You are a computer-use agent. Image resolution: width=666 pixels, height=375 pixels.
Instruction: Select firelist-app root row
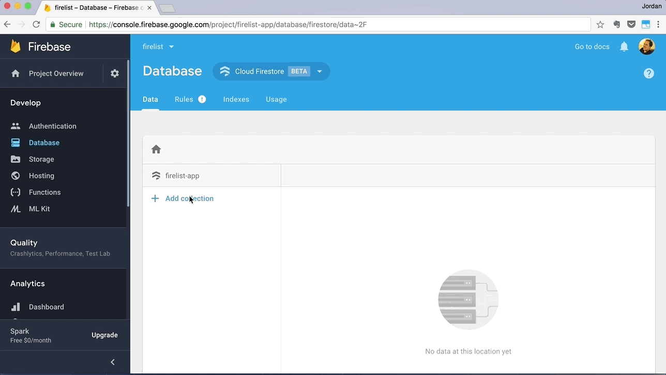[x=212, y=176]
